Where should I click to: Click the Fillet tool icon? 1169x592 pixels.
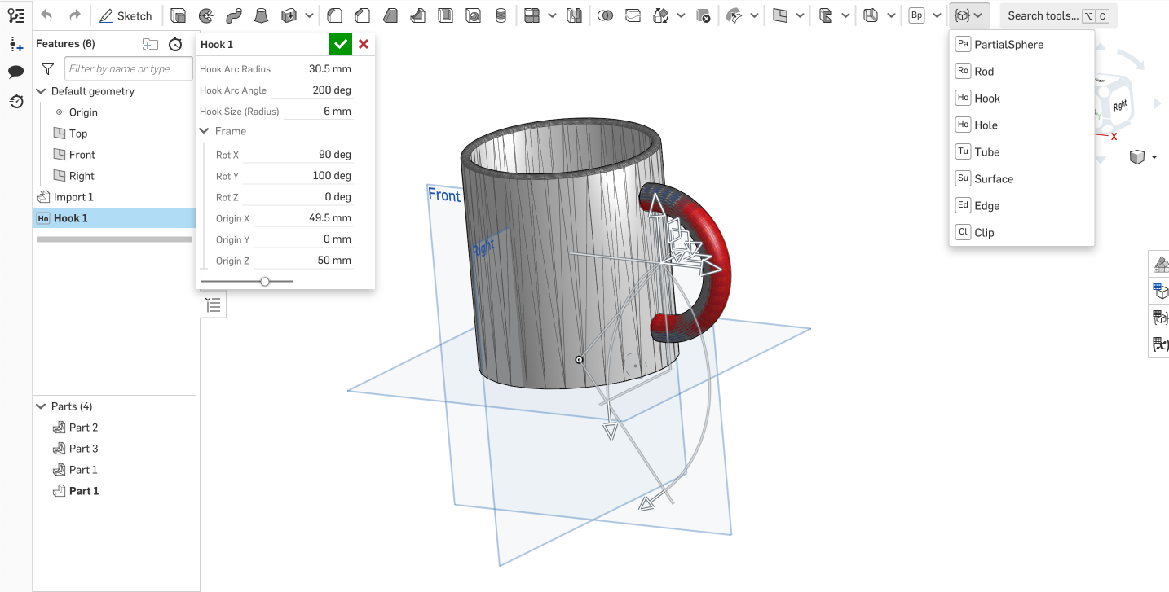(334, 15)
